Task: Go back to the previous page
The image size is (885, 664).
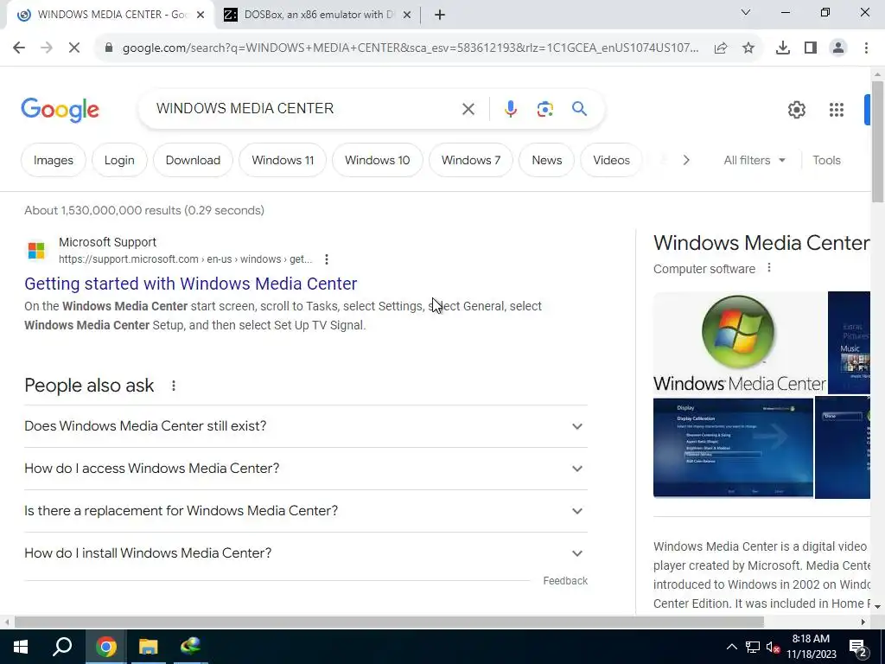Action: click(x=19, y=48)
